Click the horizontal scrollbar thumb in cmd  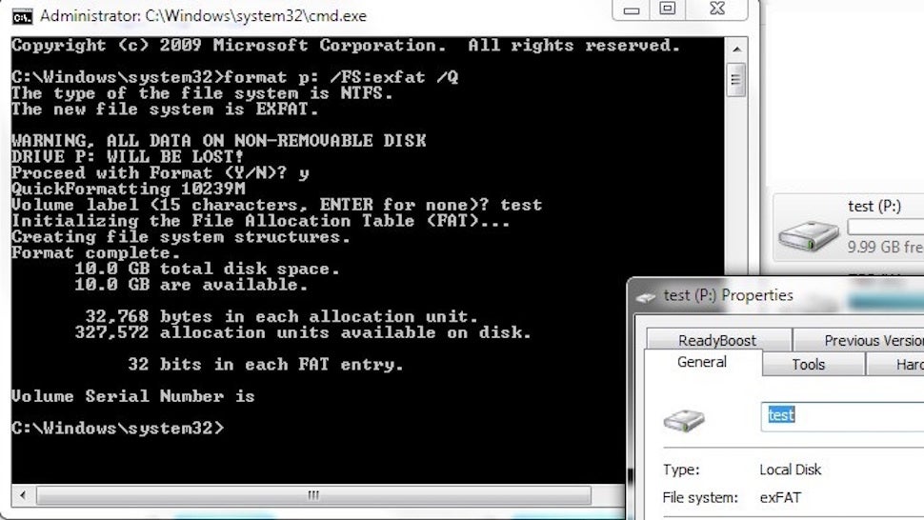[x=313, y=495]
